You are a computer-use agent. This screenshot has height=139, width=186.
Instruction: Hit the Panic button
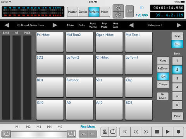tap(177, 116)
